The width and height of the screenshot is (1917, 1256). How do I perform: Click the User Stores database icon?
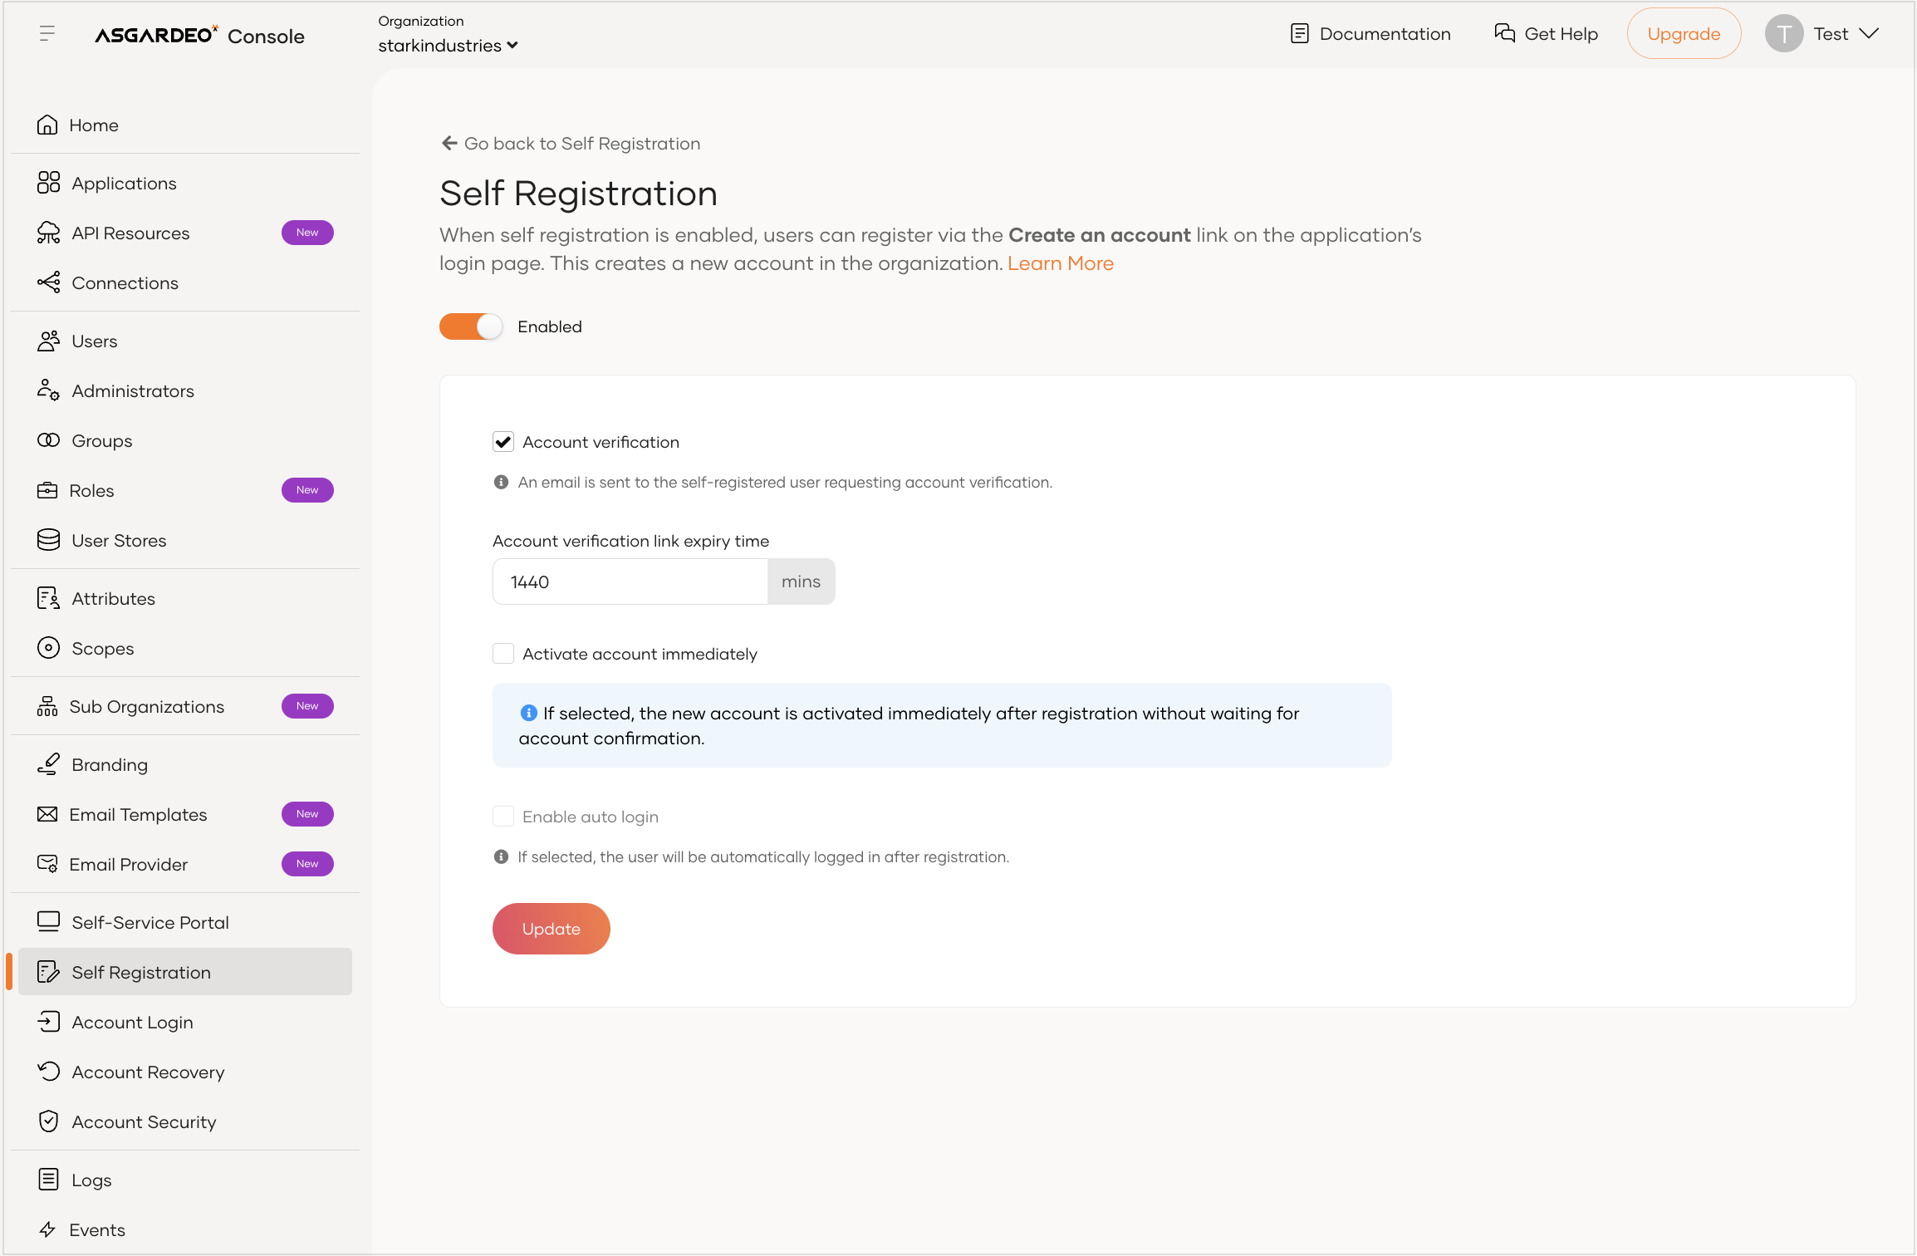[x=49, y=540]
